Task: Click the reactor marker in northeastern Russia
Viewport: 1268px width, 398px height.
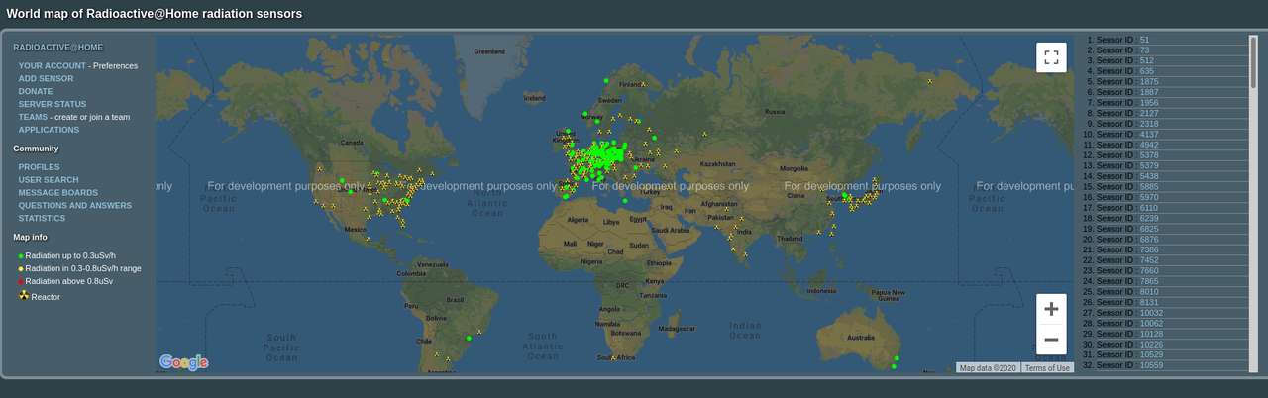Action: coord(930,82)
